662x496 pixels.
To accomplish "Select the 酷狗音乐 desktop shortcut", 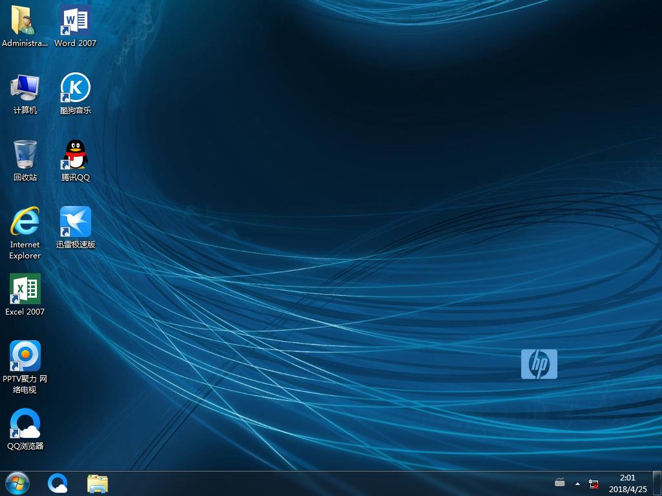I will (76, 94).
